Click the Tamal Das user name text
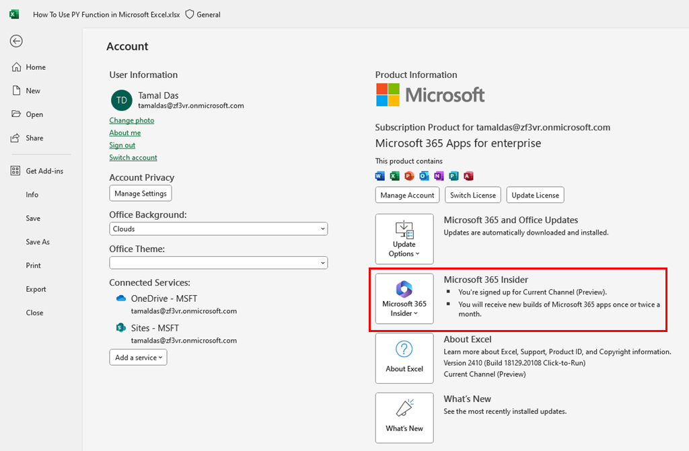This screenshot has width=689, height=451. pyautogui.click(x=158, y=95)
